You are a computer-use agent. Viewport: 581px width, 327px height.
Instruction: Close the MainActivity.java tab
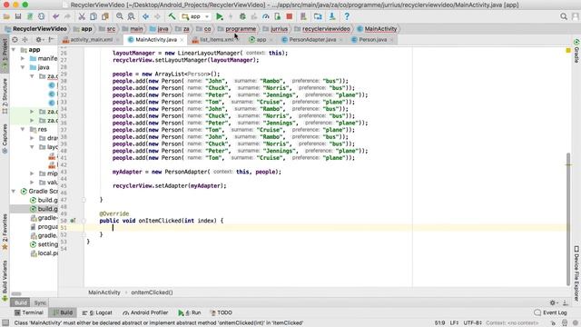182,40
